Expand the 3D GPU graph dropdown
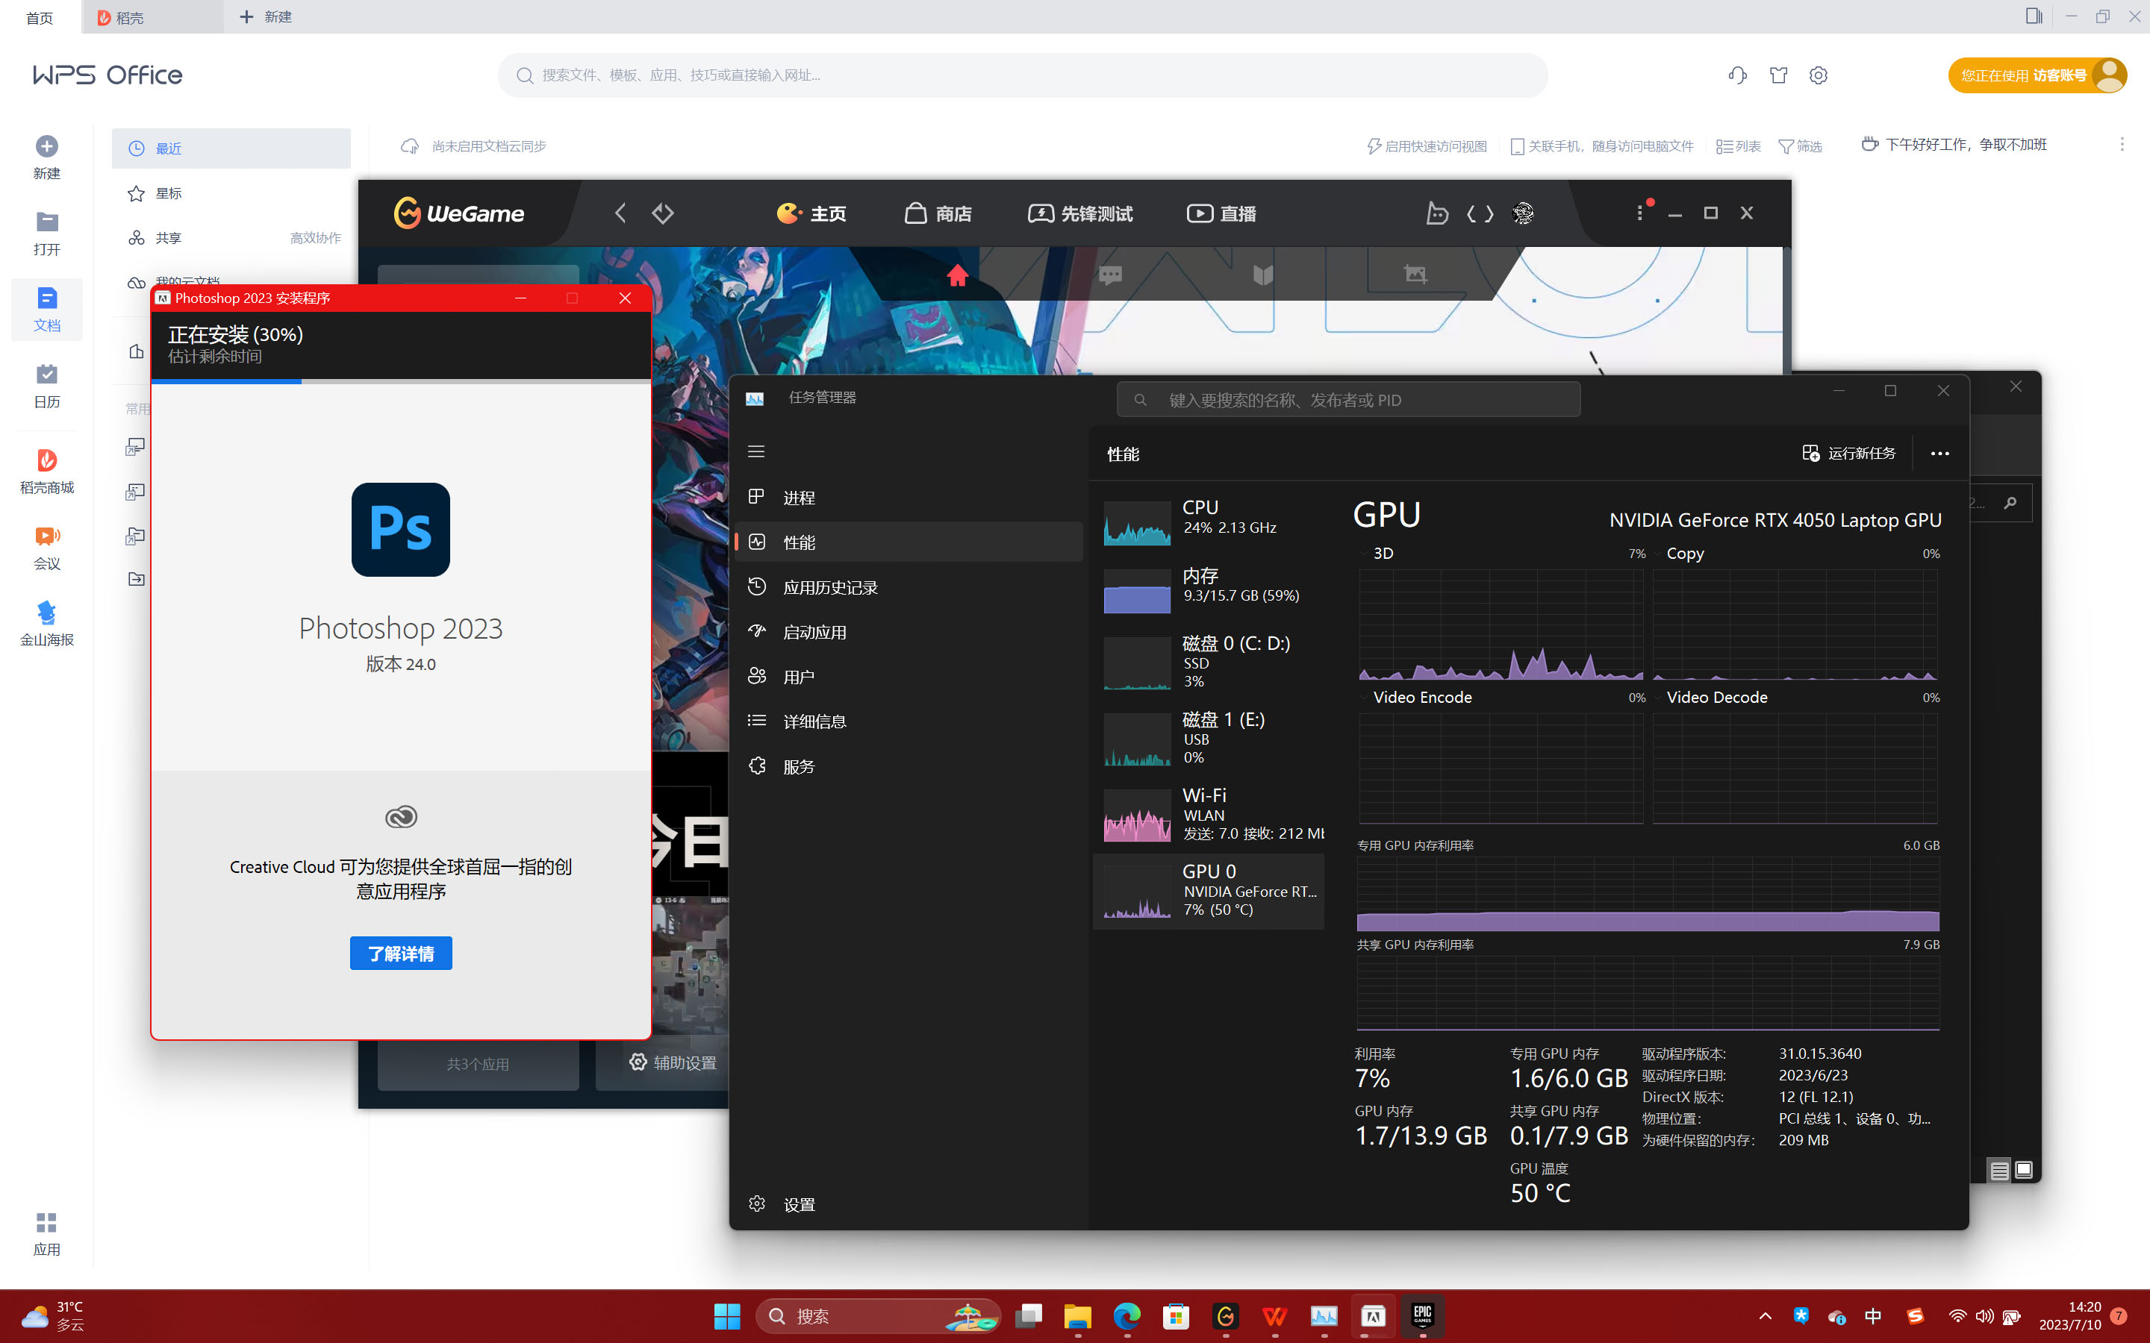2150x1343 pixels. click(x=1365, y=554)
